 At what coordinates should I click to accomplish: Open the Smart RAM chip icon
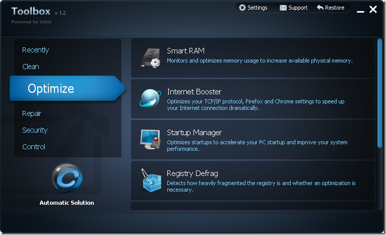coord(150,58)
